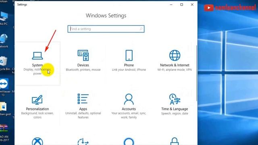258x145 pixels.
Task: Select the 'ban gost' desktop icon
Action: [5, 109]
